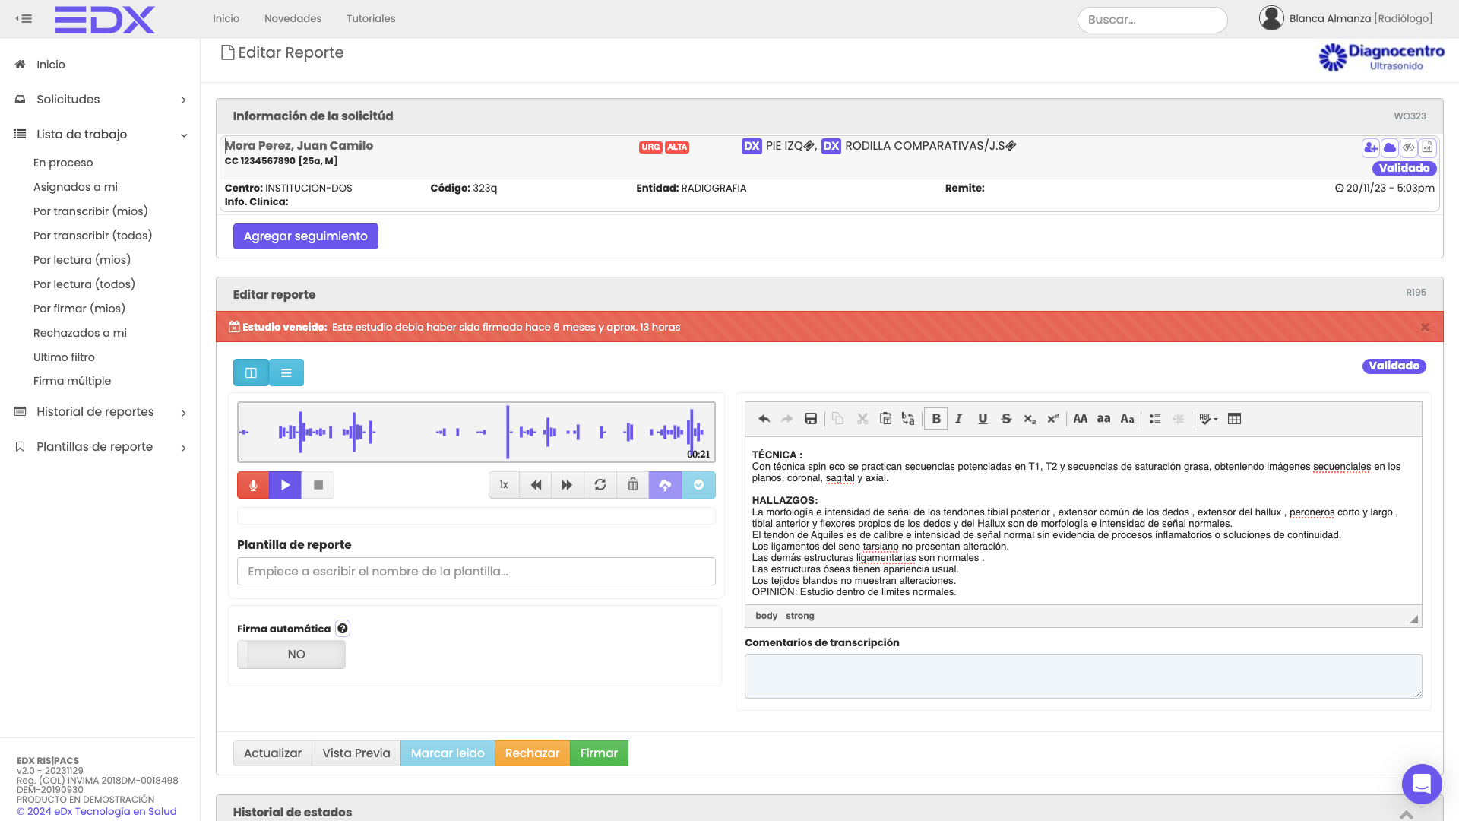This screenshot has height=821, width=1459.
Task: Open Rechazados a mi list
Action: tap(80, 333)
